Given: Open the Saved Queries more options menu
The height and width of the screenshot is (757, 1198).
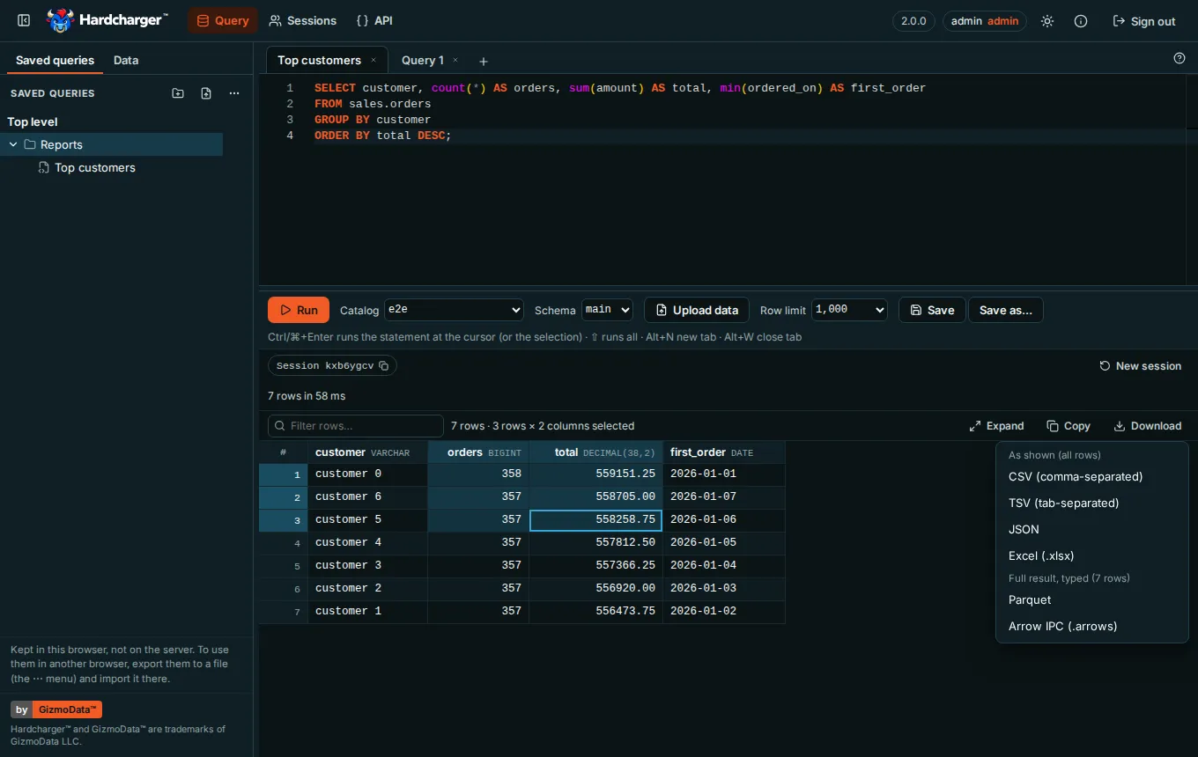Looking at the screenshot, I should pos(234,93).
